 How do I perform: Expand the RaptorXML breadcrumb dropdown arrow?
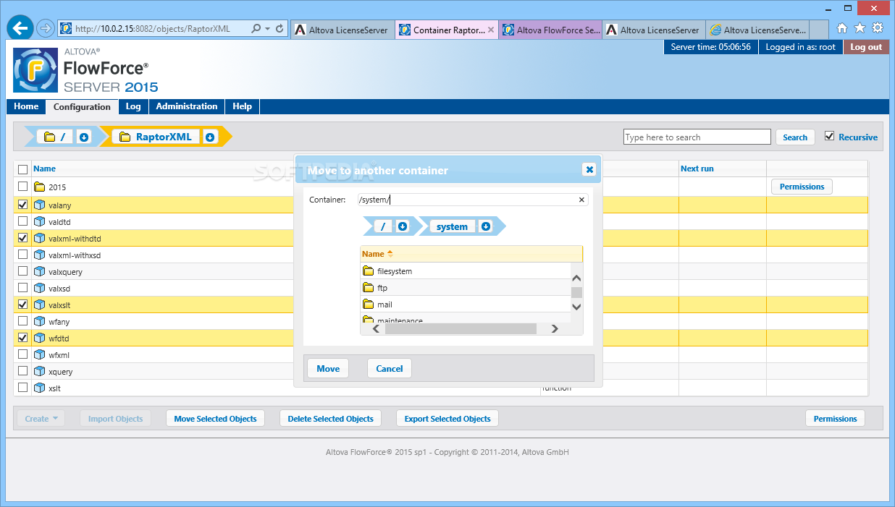tap(210, 137)
